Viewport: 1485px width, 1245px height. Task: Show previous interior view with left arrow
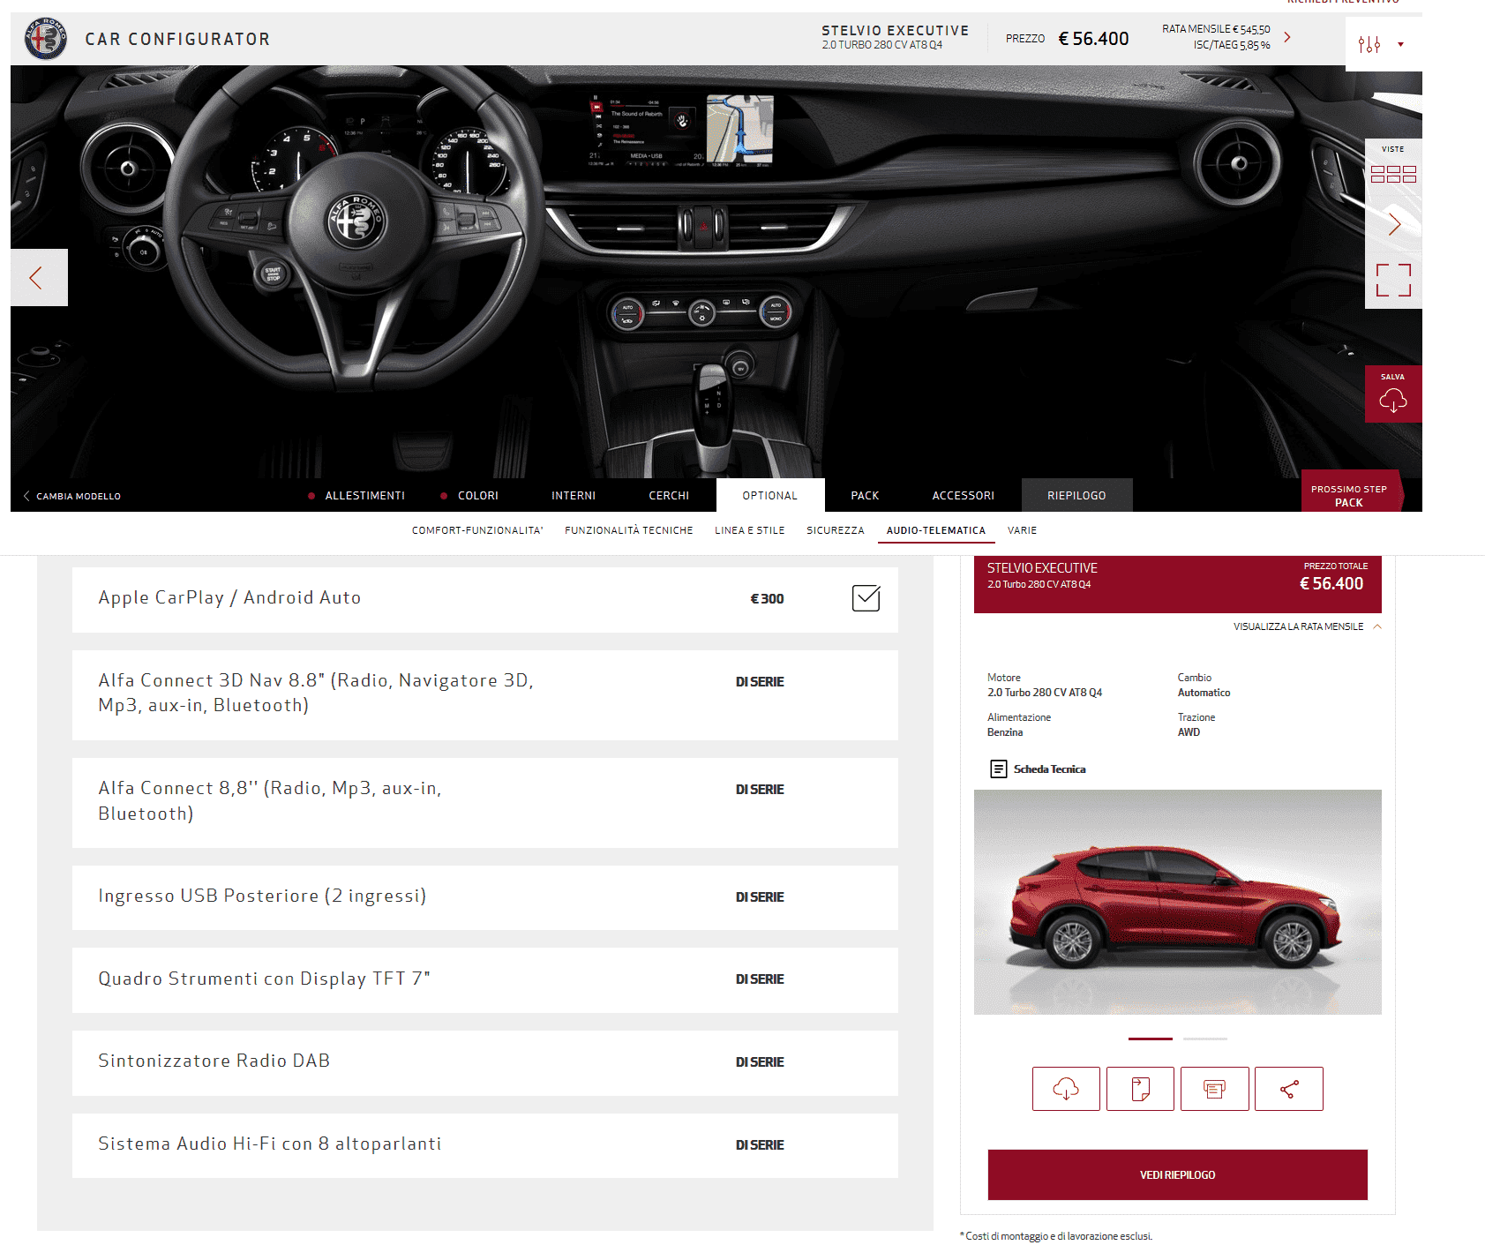37,278
